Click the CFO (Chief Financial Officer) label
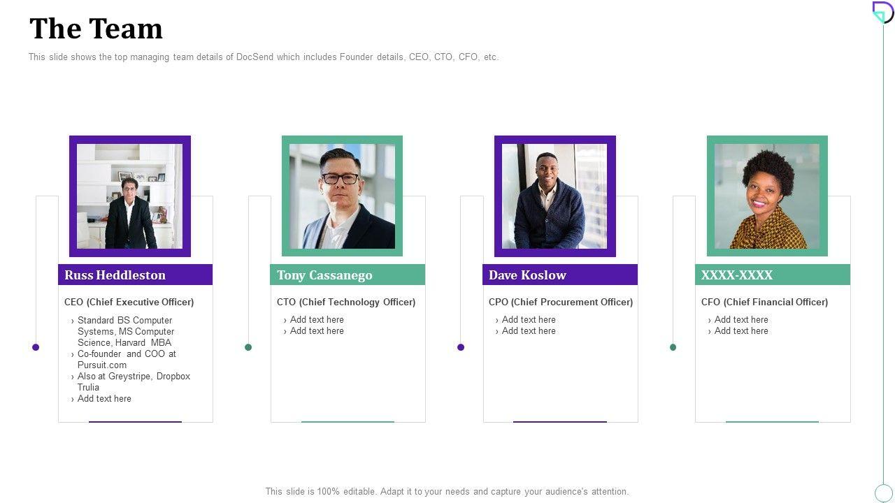Viewport: 895px width, 503px height. tap(764, 302)
